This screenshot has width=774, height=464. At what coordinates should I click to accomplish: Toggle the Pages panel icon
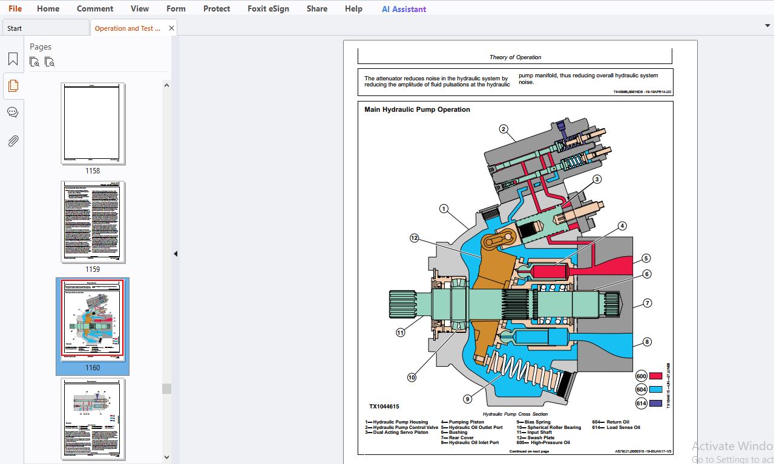point(13,86)
